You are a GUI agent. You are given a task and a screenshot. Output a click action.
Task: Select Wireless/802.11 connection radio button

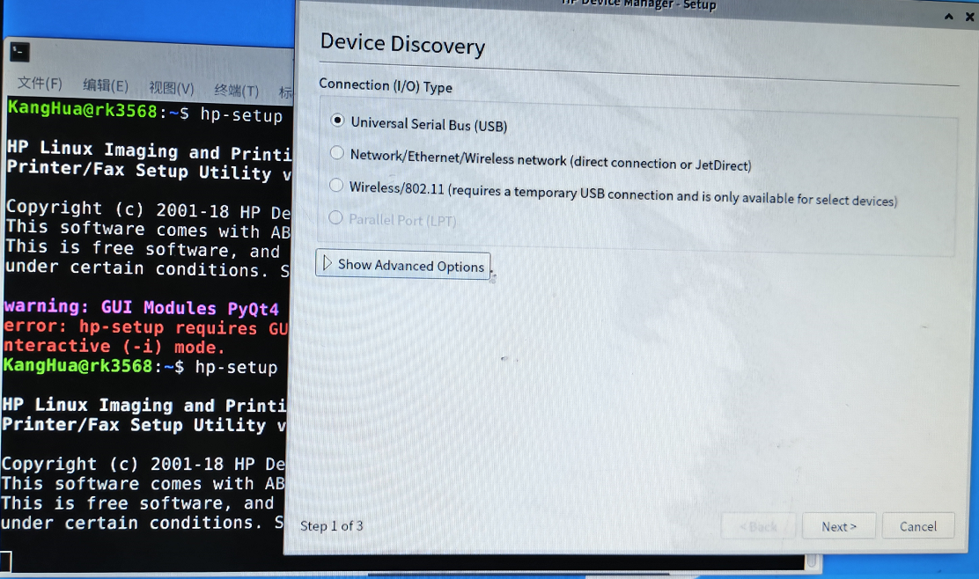click(x=336, y=186)
